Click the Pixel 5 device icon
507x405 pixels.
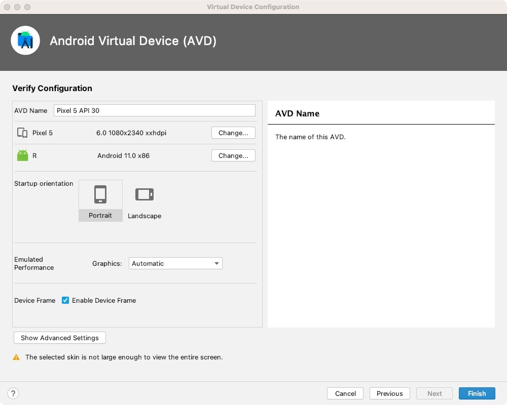click(x=22, y=133)
